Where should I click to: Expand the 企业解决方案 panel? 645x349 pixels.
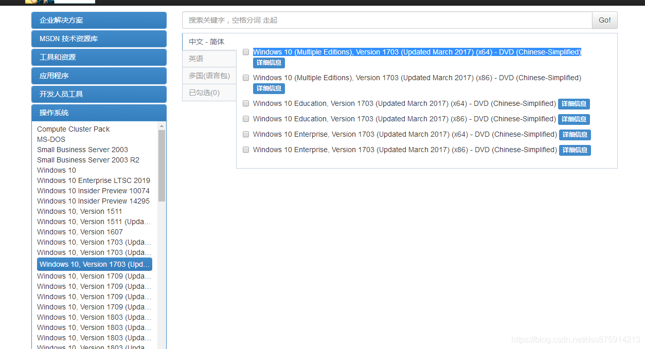99,20
